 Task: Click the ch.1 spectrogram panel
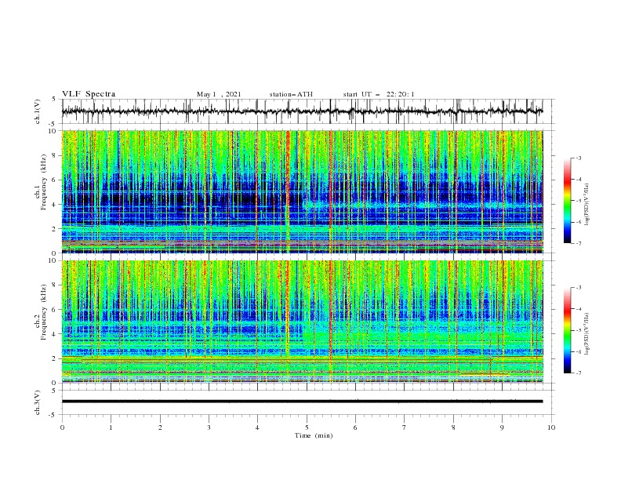302,191
